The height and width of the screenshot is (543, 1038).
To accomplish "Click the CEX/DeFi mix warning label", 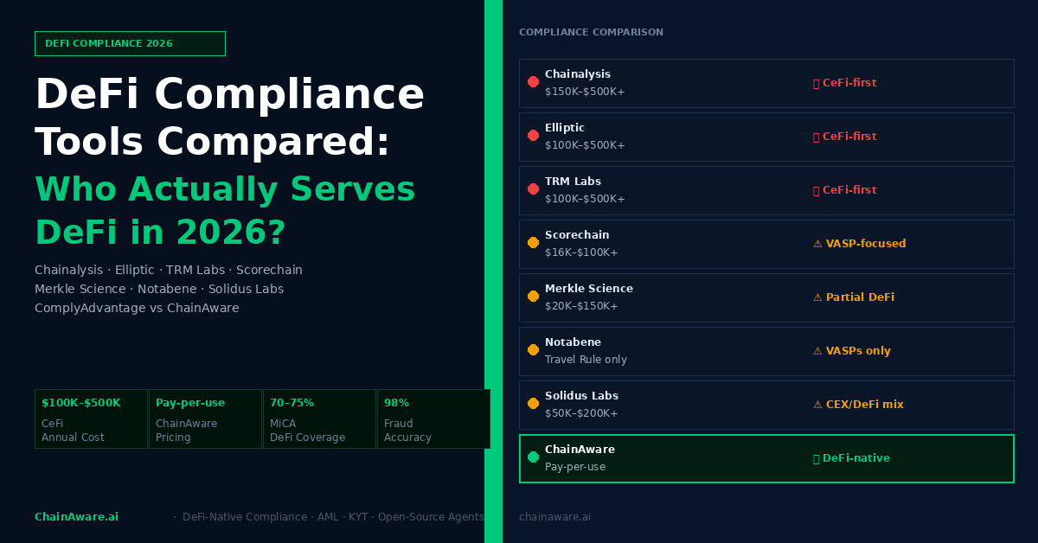I will 857,405.
